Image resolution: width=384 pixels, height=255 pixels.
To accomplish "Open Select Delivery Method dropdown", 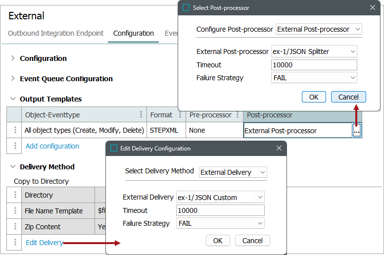I will click(233, 172).
